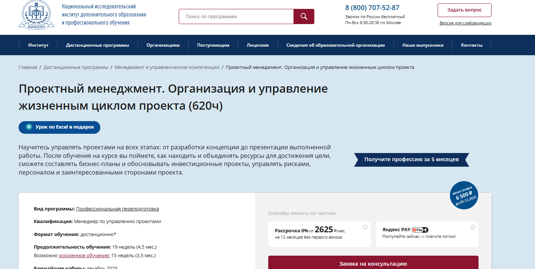Open Дистанционные программы menu

(x=97, y=45)
